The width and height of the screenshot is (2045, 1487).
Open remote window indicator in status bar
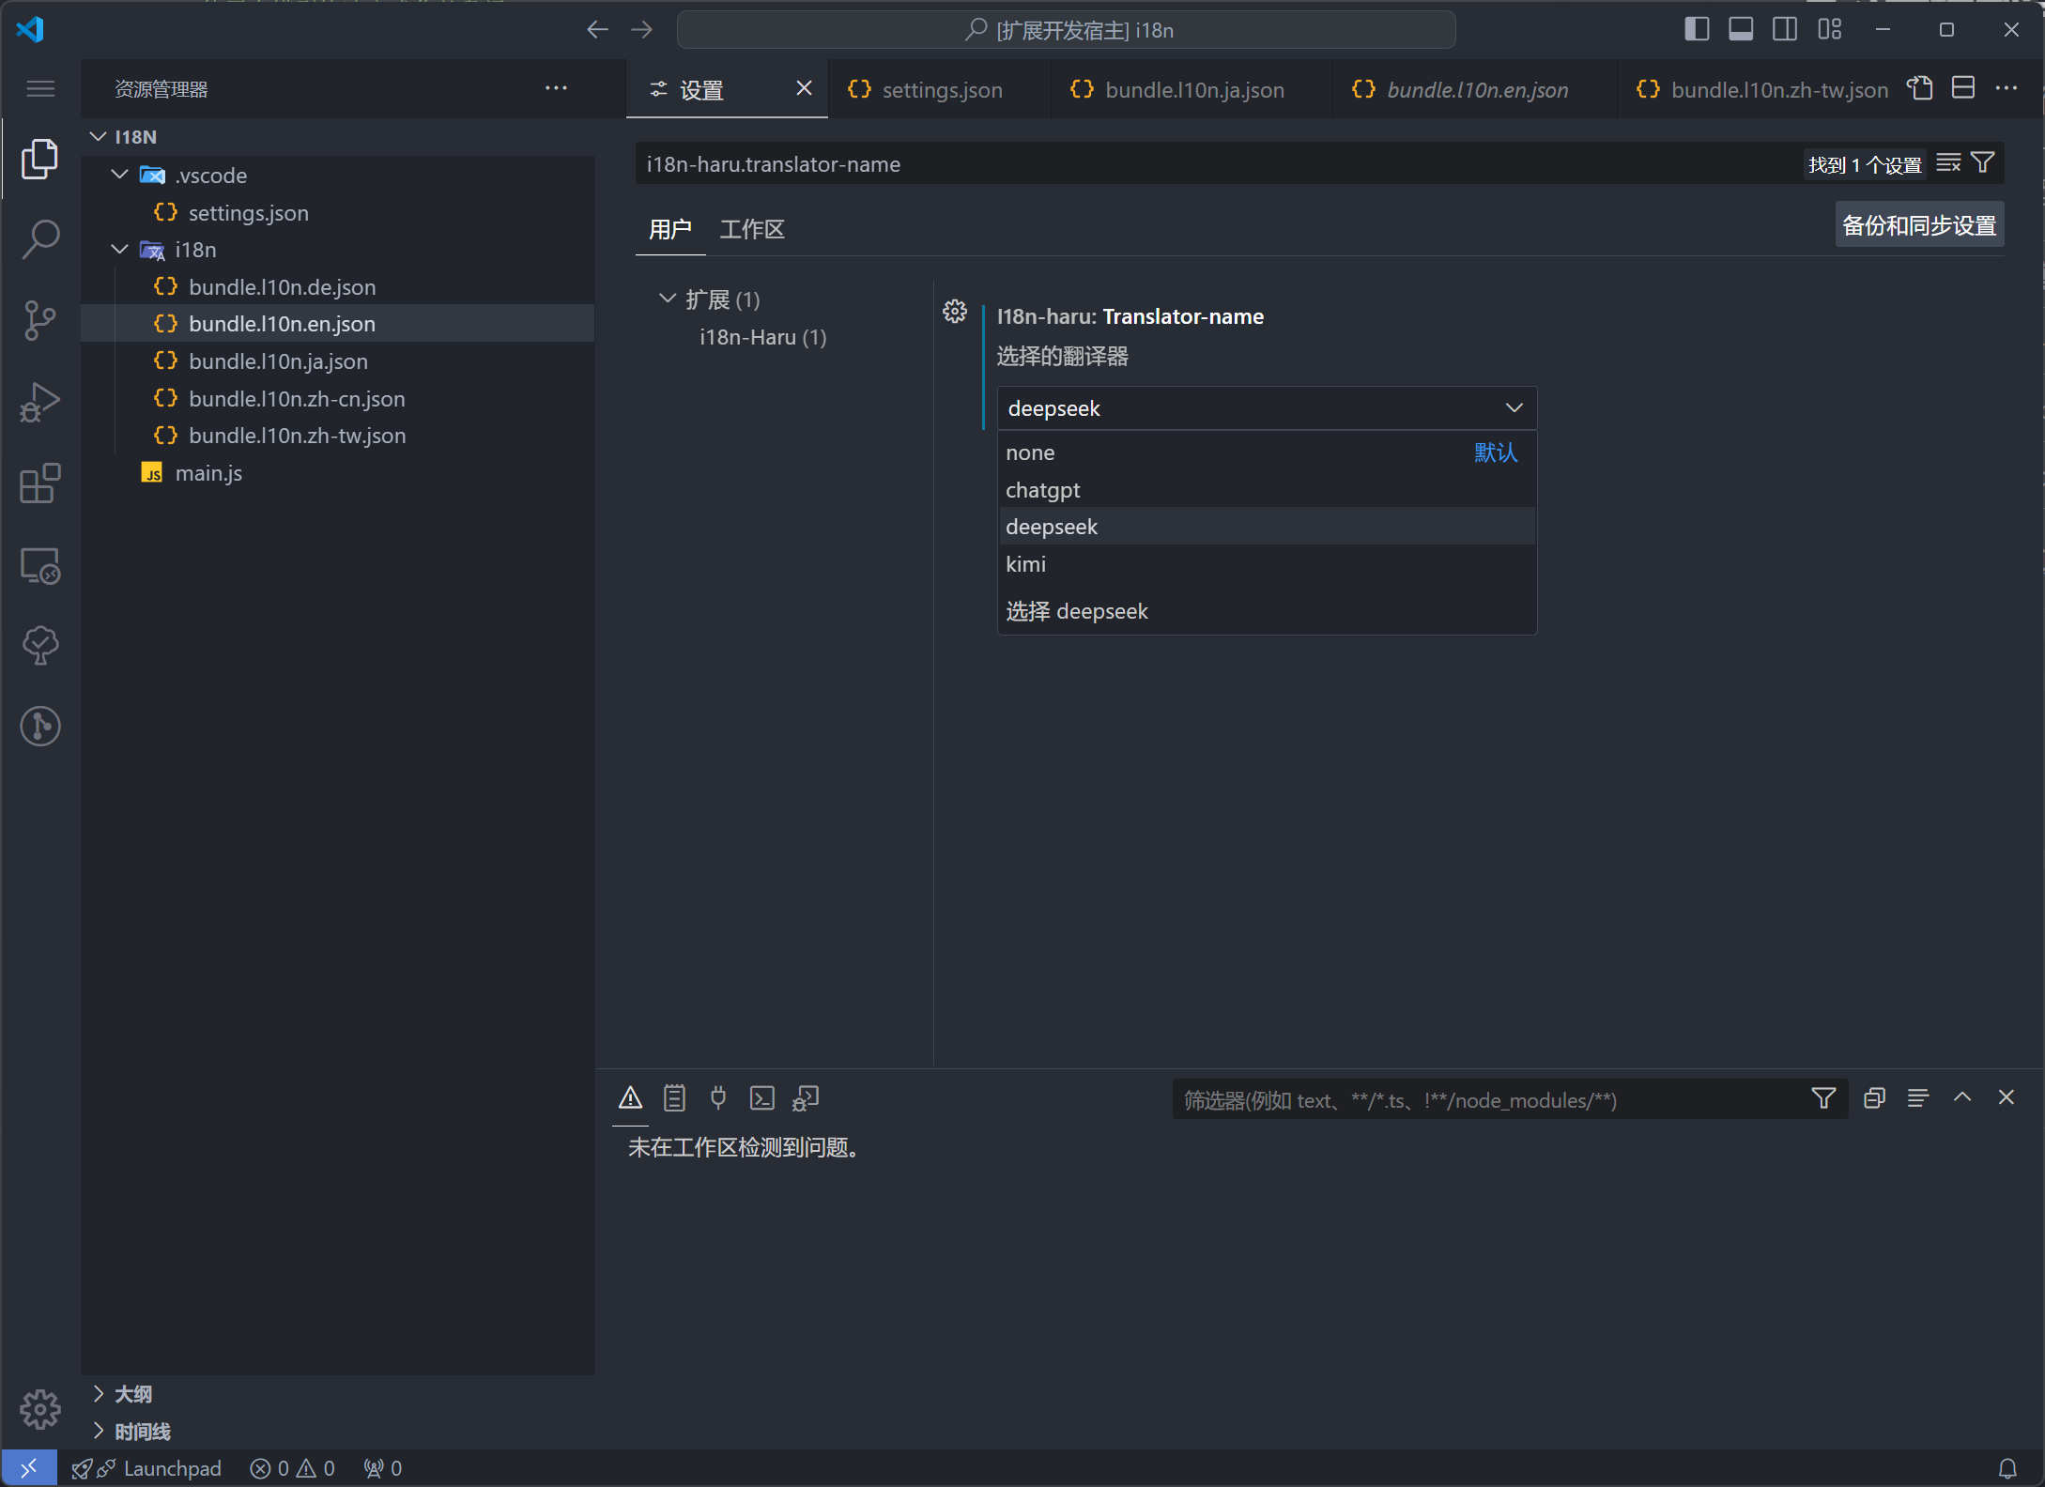coord(29,1468)
